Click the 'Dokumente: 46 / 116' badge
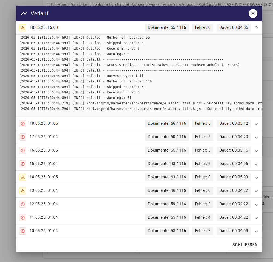 click(x=167, y=190)
